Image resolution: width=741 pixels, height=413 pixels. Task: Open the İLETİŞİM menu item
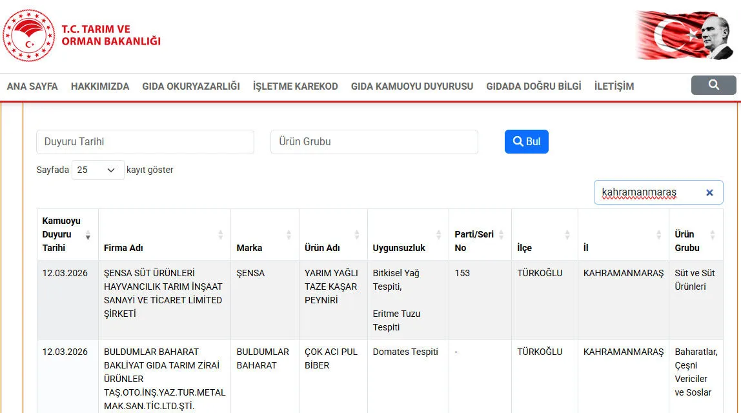(x=612, y=85)
